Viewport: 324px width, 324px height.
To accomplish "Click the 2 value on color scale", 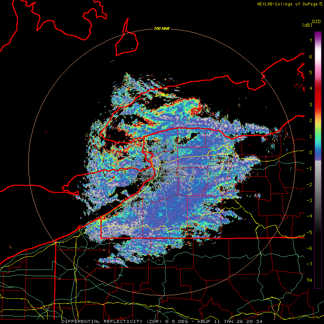I will [311, 121].
